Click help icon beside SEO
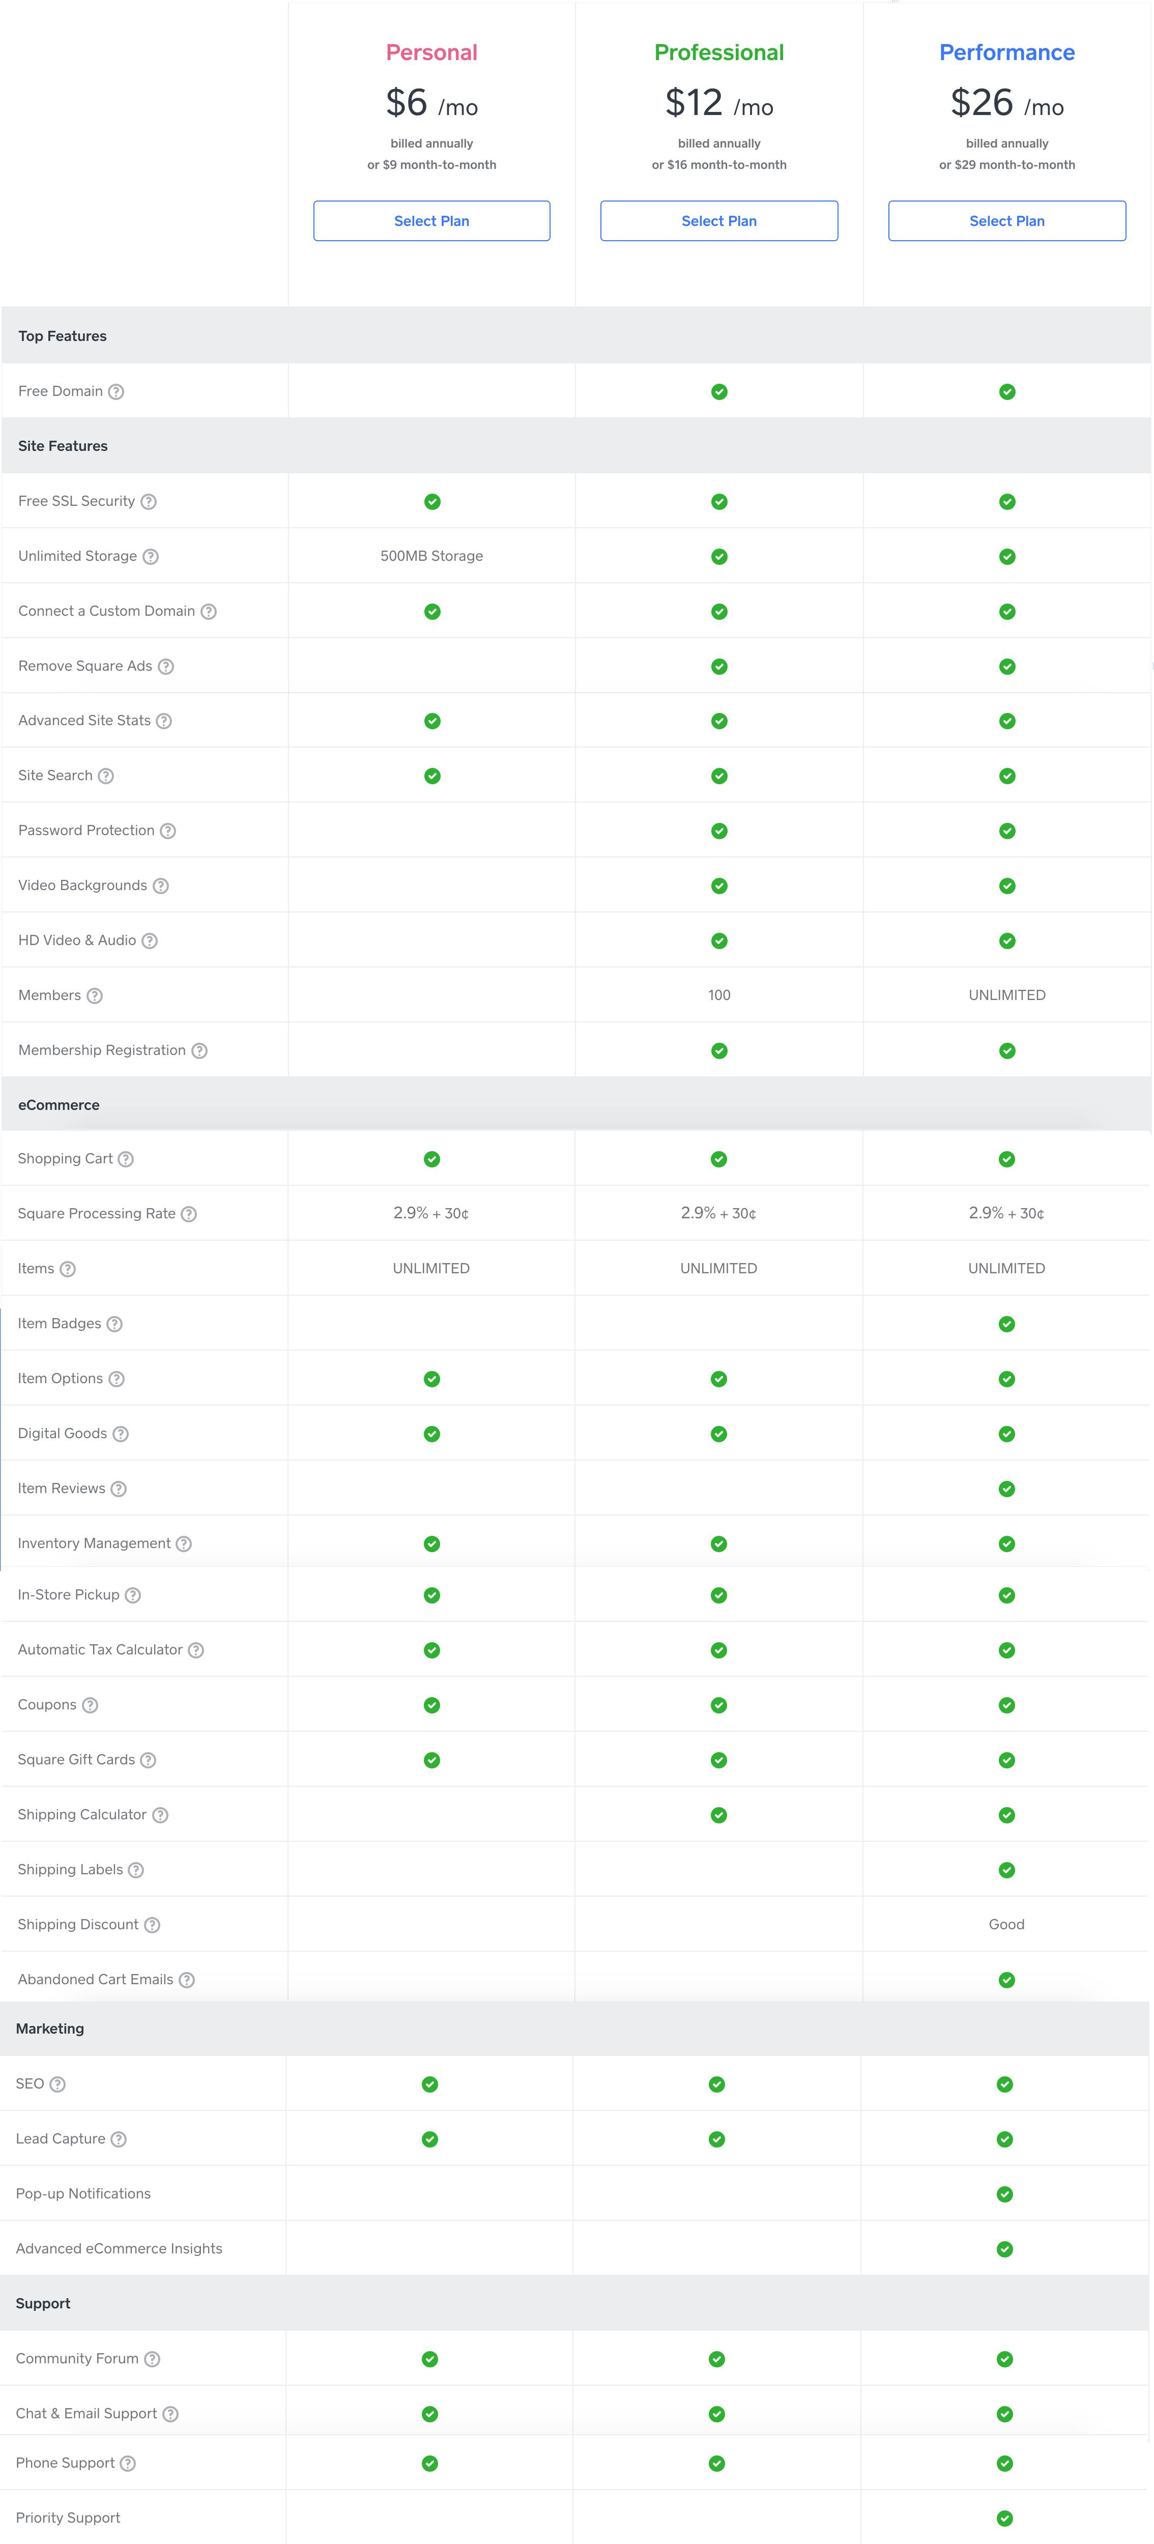The image size is (1154, 2544). (x=57, y=2084)
